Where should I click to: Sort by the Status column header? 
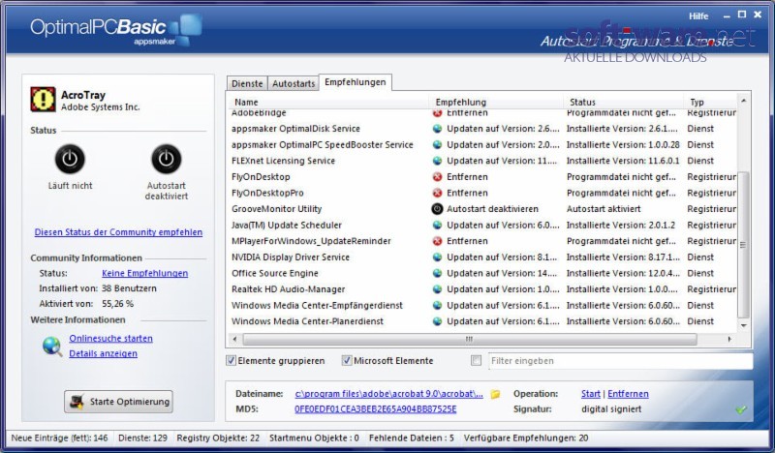(x=623, y=103)
